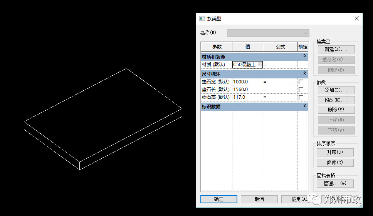Screen dimensions: 373x216
Task: Click 添加(D)... parameter button
Action: tap(336, 90)
